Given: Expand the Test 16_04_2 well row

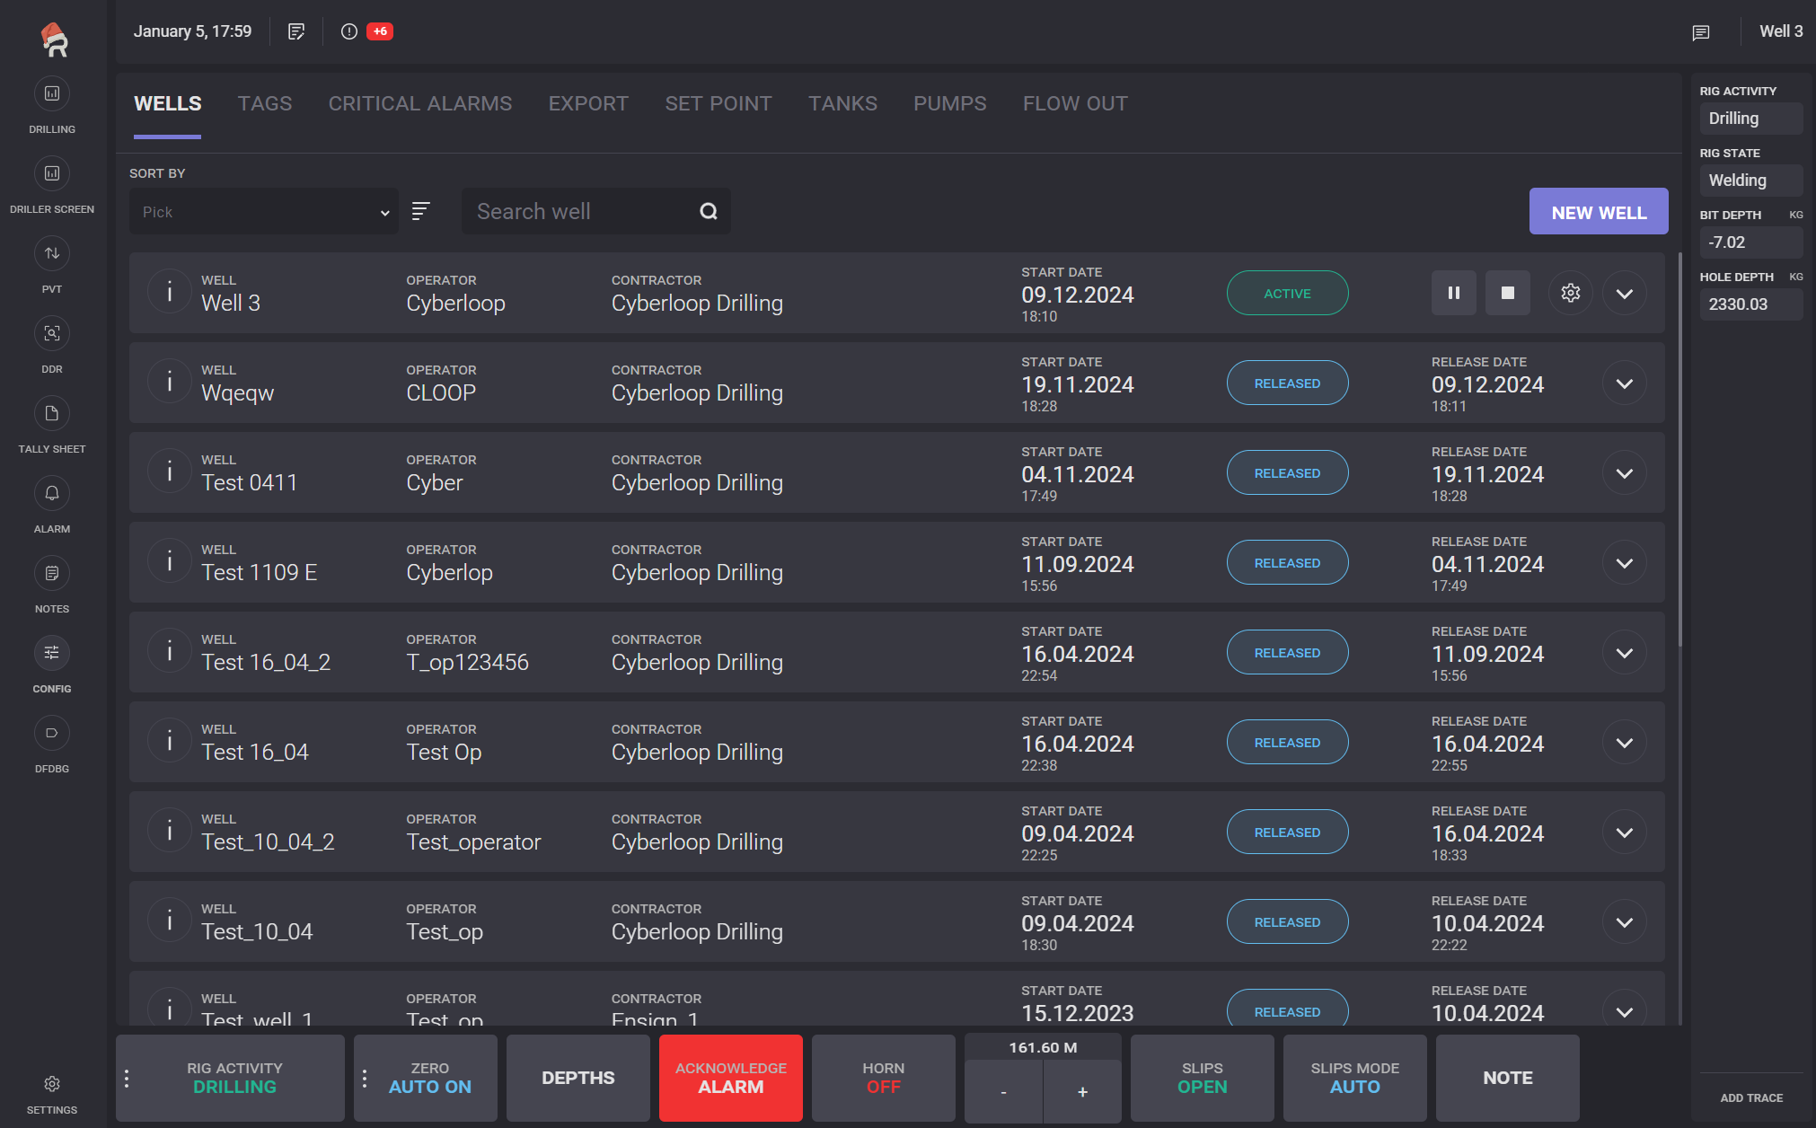Looking at the screenshot, I should tap(1624, 653).
